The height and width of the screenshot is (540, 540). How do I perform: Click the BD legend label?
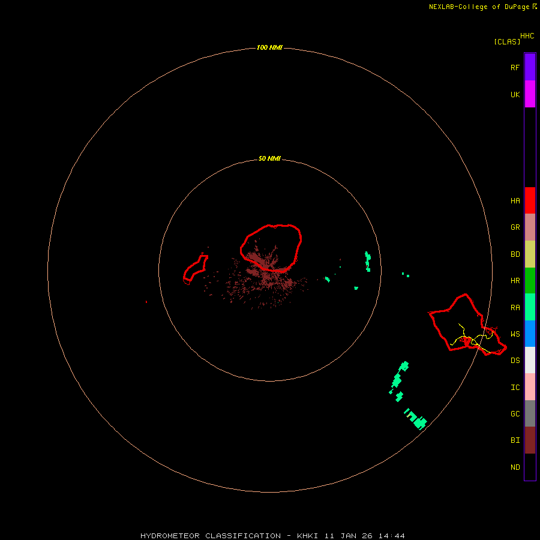click(x=515, y=254)
